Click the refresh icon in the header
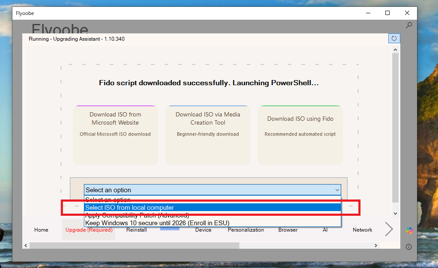This screenshot has width=438, height=268. tap(394, 39)
